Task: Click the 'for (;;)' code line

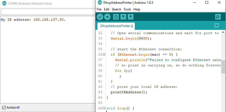Action: tap(123, 71)
